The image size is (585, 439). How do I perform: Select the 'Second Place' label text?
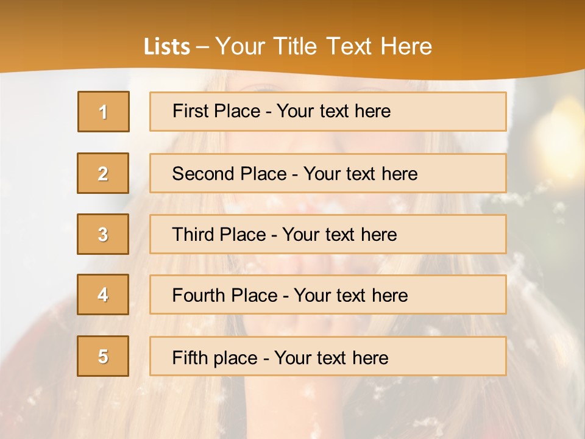click(229, 174)
